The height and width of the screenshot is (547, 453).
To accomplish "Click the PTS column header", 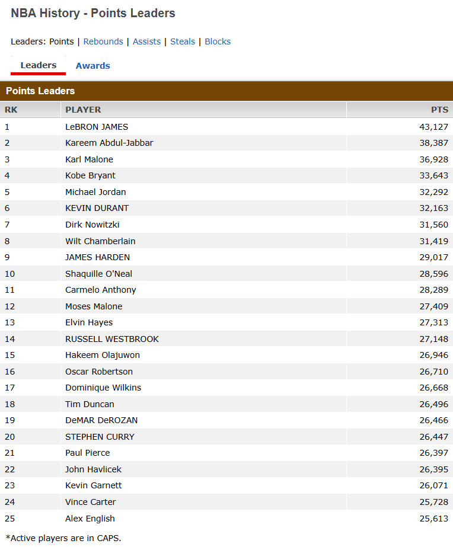I will 439,110.
